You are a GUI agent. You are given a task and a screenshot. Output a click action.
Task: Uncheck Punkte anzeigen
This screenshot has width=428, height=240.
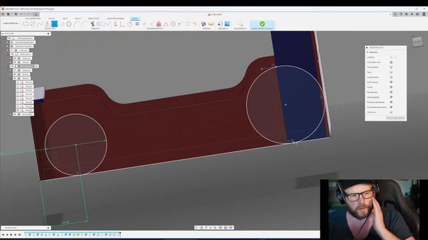pyautogui.click(x=391, y=87)
